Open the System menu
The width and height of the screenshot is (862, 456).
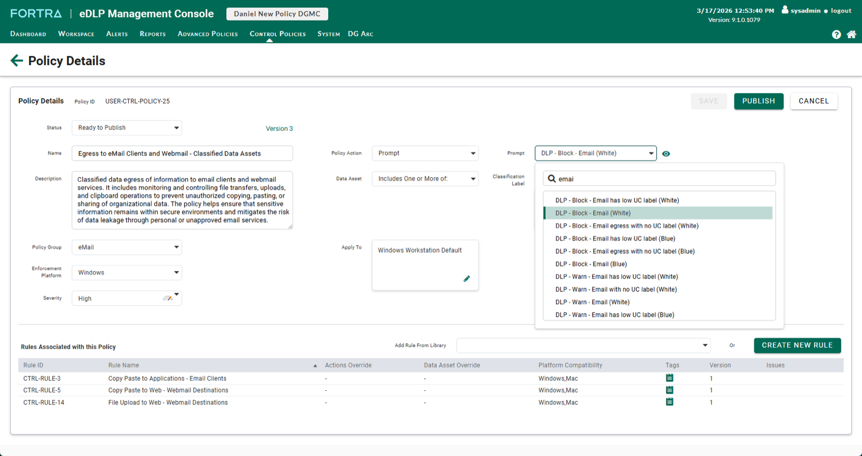pyautogui.click(x=329, y=34)
